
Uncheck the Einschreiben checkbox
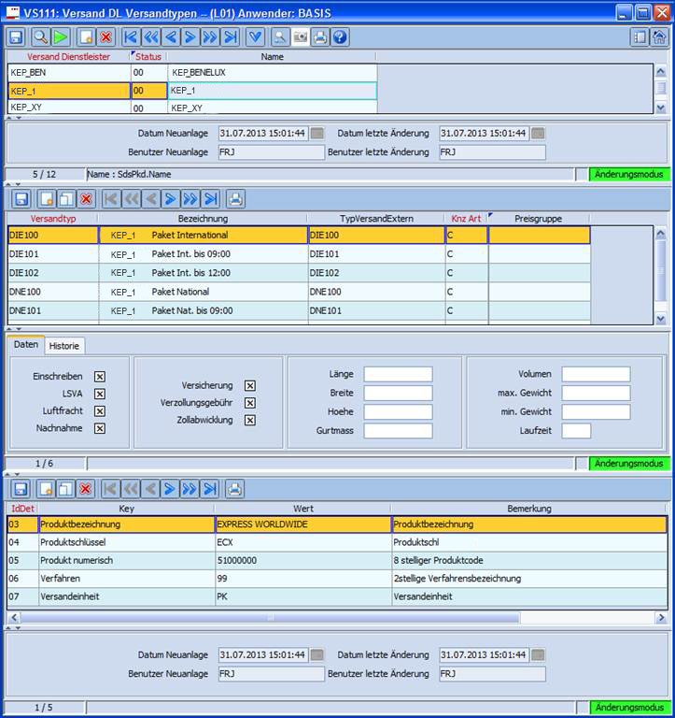(x=100, y=377)
